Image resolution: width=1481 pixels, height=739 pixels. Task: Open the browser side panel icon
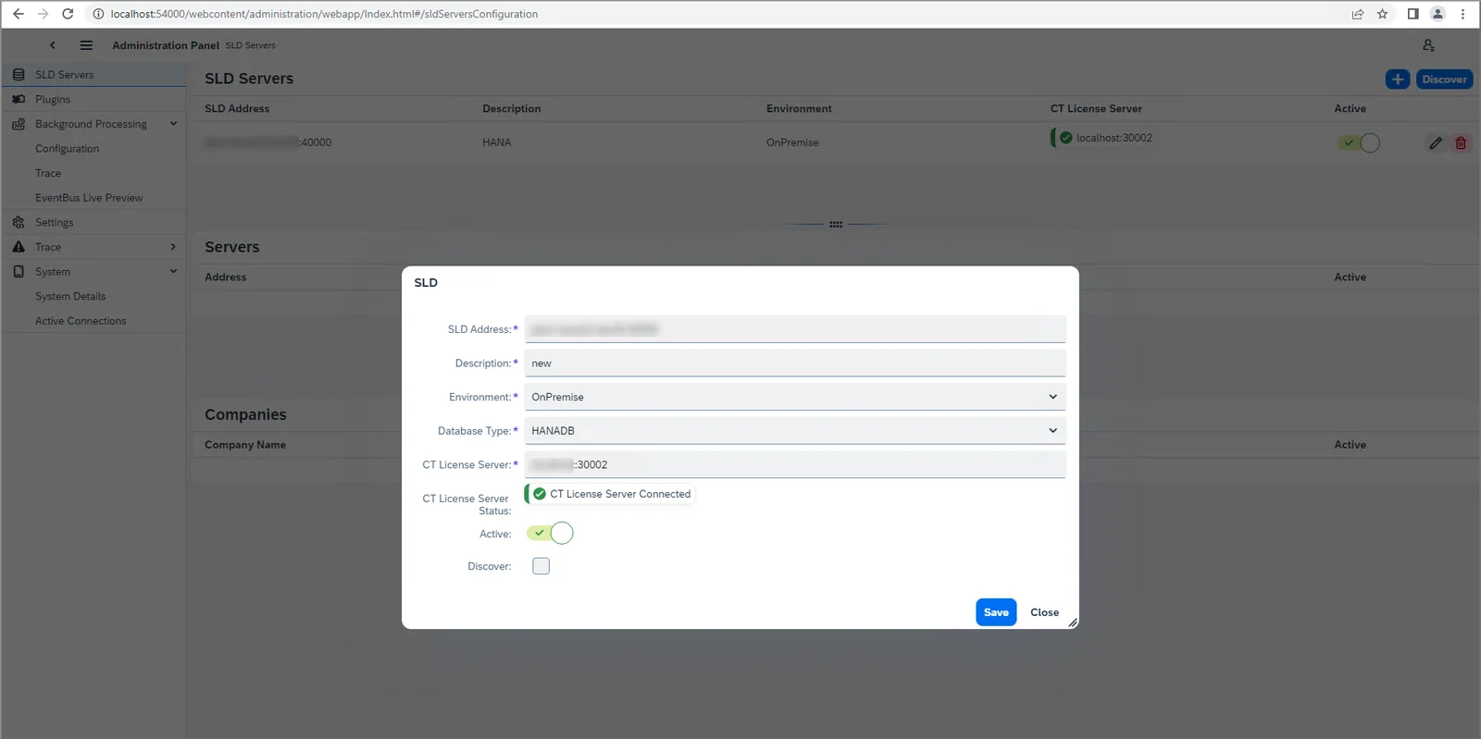click(1413, 14)
